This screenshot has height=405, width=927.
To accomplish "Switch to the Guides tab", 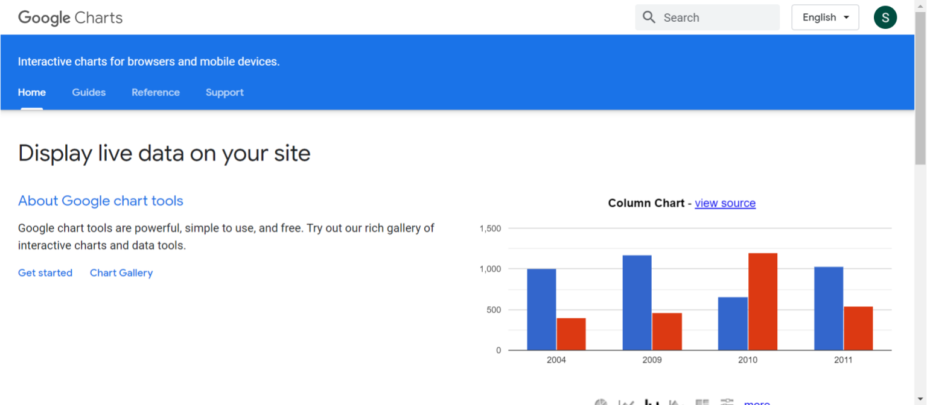I will pos(89,92).
